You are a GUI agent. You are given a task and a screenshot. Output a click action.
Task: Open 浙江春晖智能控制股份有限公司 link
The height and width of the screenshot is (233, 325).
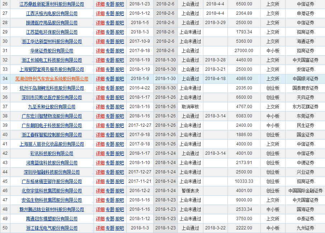click(52, 135)
